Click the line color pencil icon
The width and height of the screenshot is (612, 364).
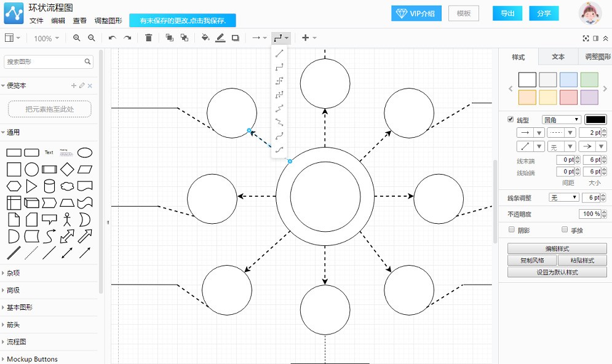(x=220, y=38)
